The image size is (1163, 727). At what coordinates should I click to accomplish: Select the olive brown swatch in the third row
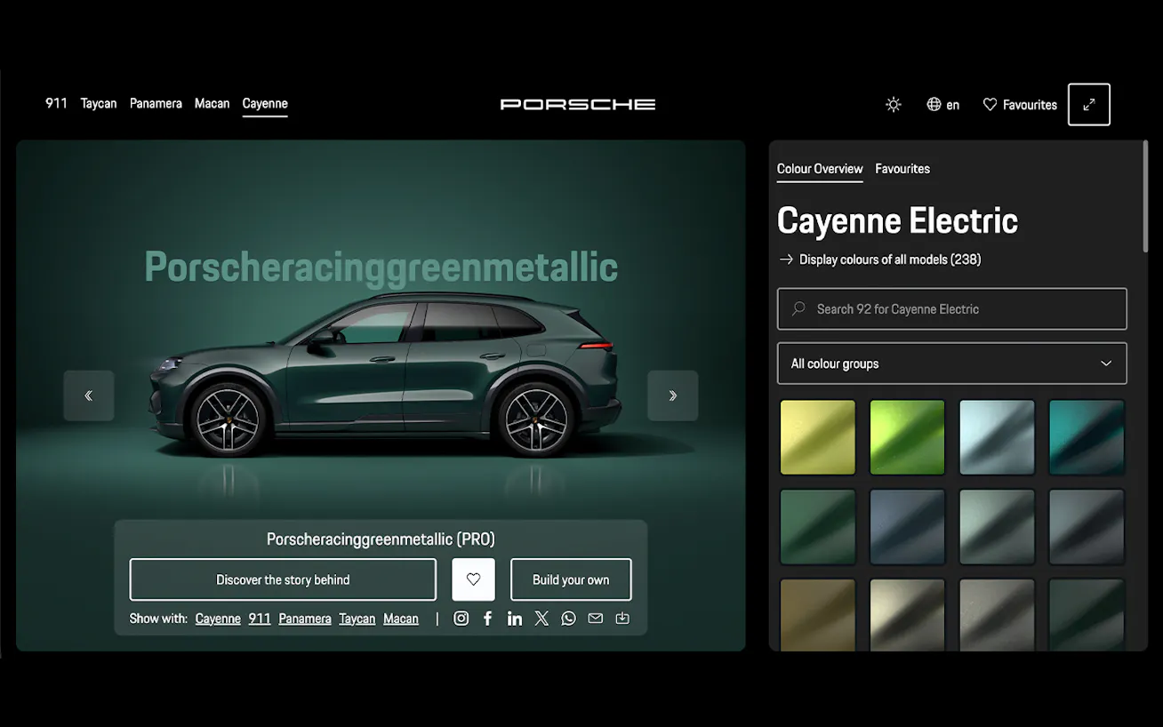[x=818, y=614]
